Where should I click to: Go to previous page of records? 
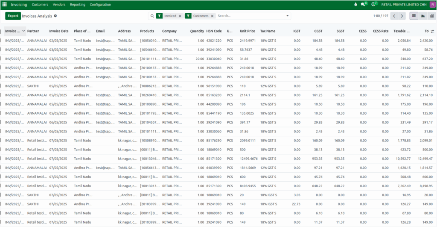tap(394, 16)
